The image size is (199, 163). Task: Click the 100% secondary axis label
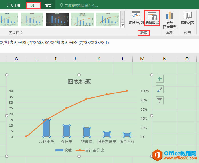tap(145, 91)
